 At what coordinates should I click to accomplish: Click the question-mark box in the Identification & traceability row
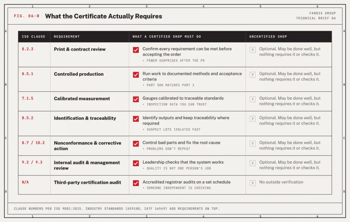[x=253, y=119]
